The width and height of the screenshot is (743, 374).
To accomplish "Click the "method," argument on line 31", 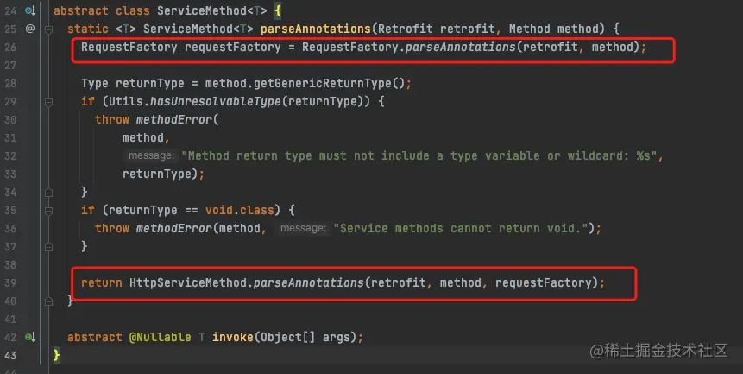I will pos(146,137).
